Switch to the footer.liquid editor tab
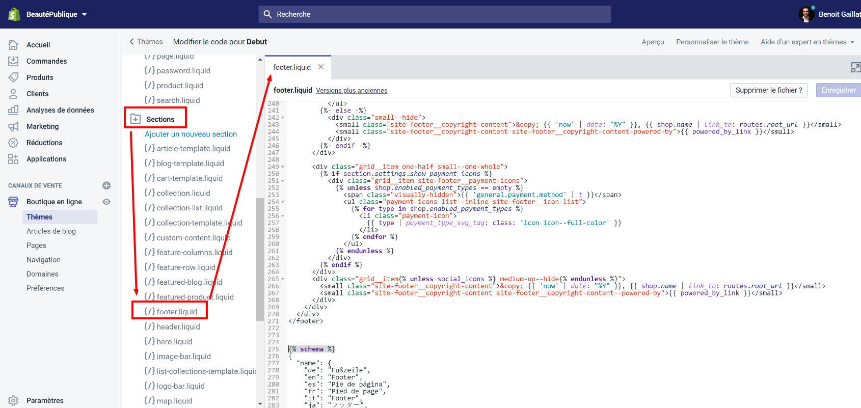Viewport: 861px width, 408px height. tap(292, 67)
